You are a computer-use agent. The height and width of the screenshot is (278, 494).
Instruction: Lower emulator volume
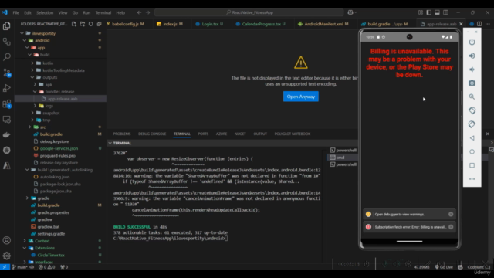(x=472, y=69)
